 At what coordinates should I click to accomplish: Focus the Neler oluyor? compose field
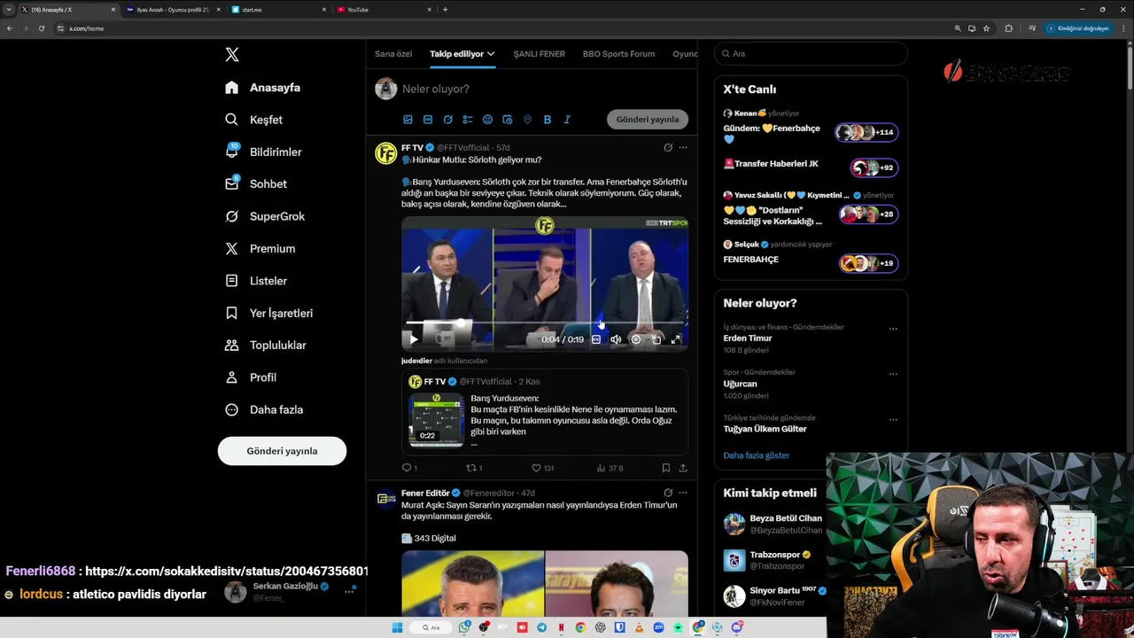[x=544, y=89]
